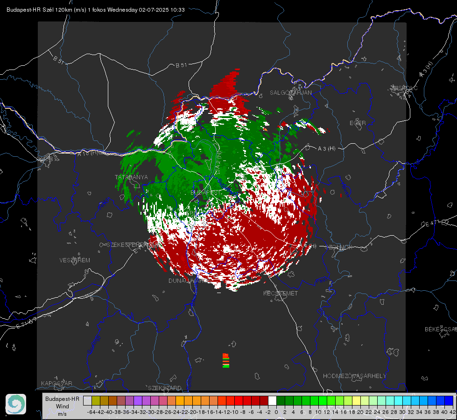
Task: Click the '20' value on the legend scale
Action: (360, 412)
